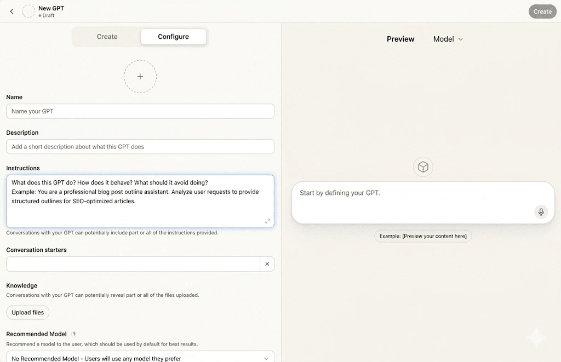Click into the Conversation starters input
The image size is (561, 362).
point(133,264)
